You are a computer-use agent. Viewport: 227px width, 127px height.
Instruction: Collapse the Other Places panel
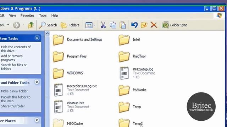coord(37,120)
